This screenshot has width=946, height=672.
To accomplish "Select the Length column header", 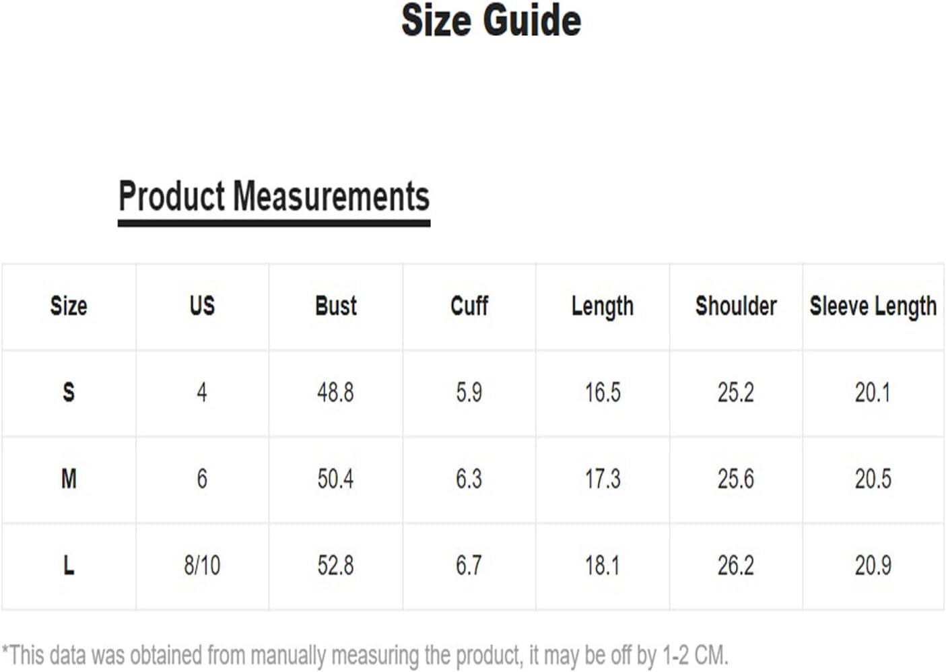I will [603, 307].
